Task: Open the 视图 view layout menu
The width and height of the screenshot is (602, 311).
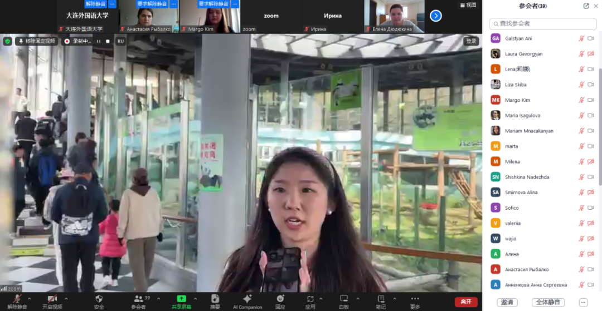Action: (468, 5)
